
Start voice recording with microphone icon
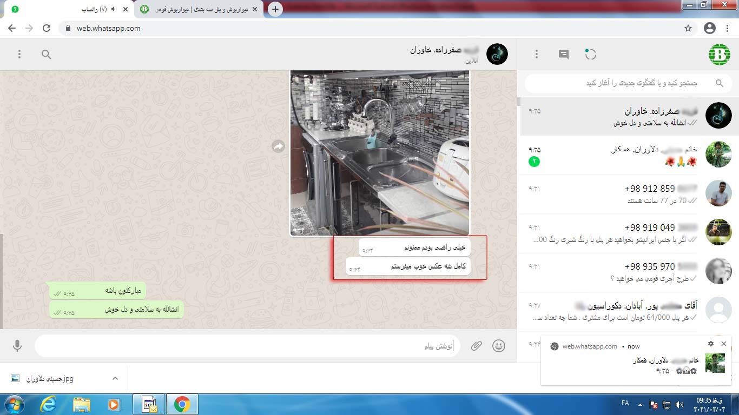17,346
